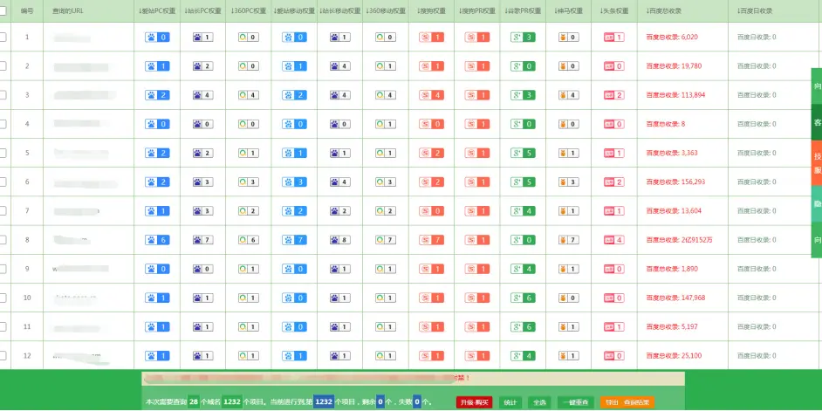This screenshot has height=411, width=822.
Task: Click 百度总收录: 2亿9152万 in row 8
Action: click(679, 240)
